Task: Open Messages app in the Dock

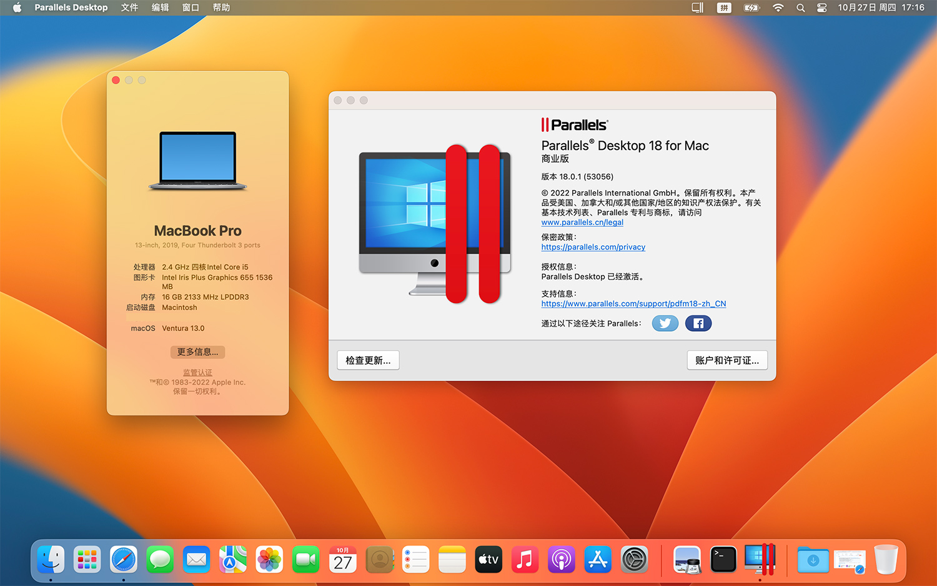Action: (160, 559)
